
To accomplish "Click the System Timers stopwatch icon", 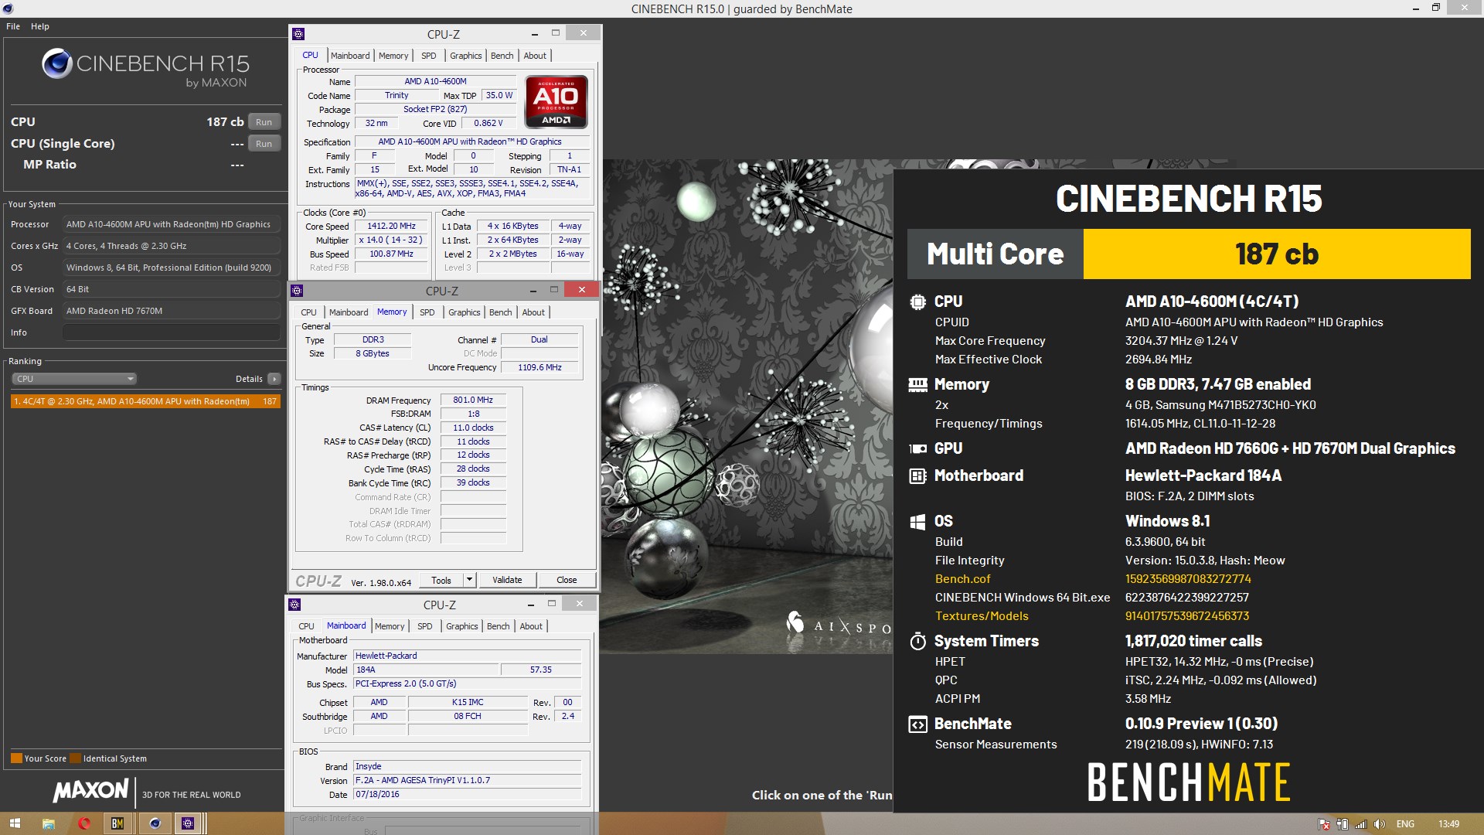I will pyautogui.click(x=917, y=641).
